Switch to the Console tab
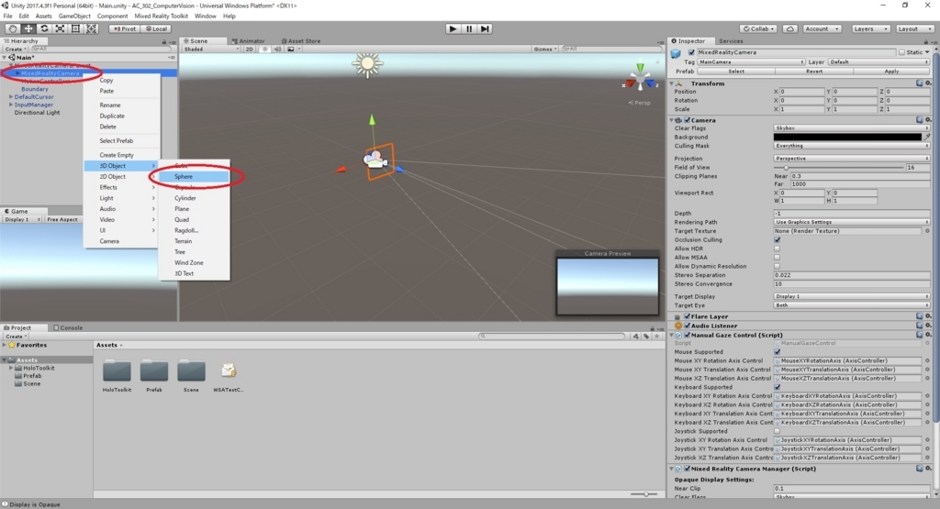Image resolution: width=940 pixels, height=509 pixels. [68, 328]
